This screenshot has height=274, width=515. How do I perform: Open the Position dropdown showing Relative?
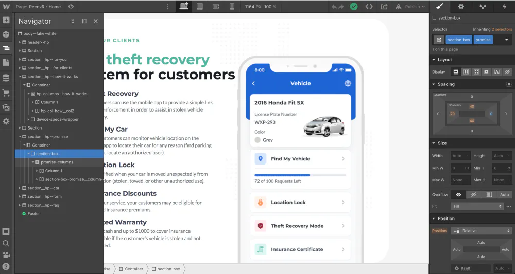tap(482, 231)
